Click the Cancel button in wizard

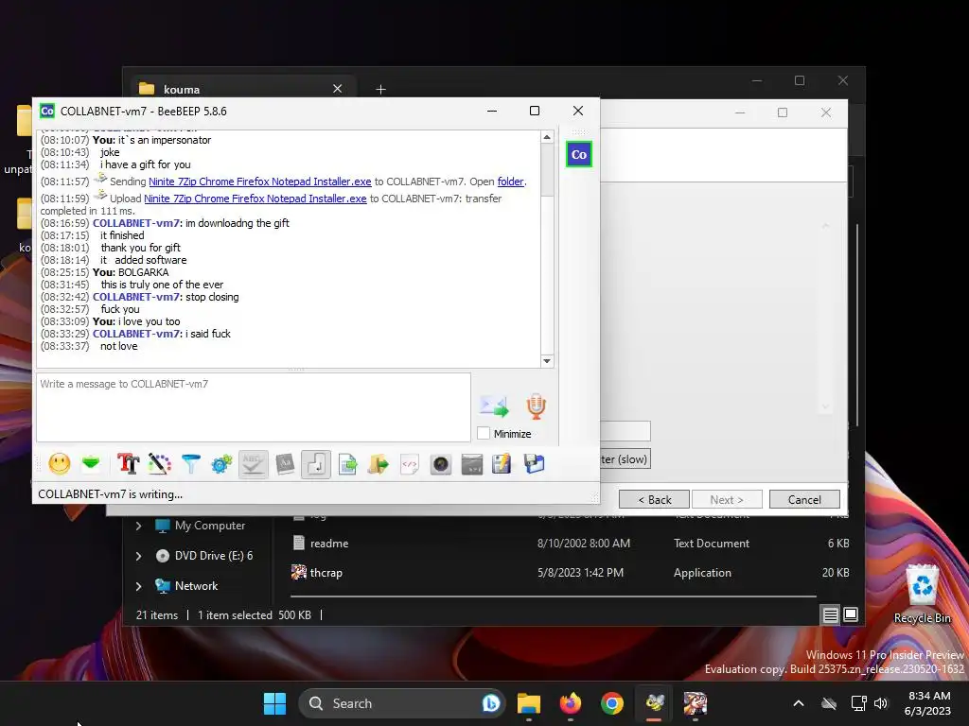point(804,499)
